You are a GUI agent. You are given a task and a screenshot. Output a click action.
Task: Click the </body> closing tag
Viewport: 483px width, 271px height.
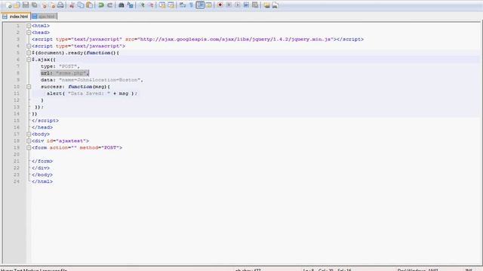coord(42,175)
